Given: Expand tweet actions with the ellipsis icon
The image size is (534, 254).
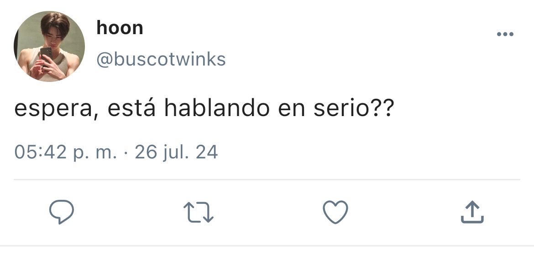Looking at the screenshot, I should pos(505,34).
